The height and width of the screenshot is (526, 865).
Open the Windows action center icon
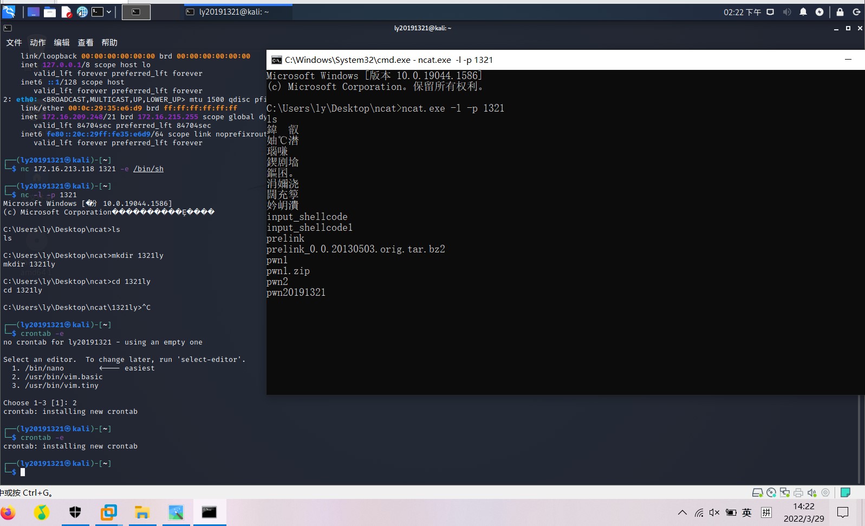pyautogui.click(x=843, y=512)
